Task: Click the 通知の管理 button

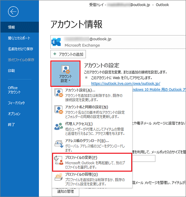Action: (65, 192)
